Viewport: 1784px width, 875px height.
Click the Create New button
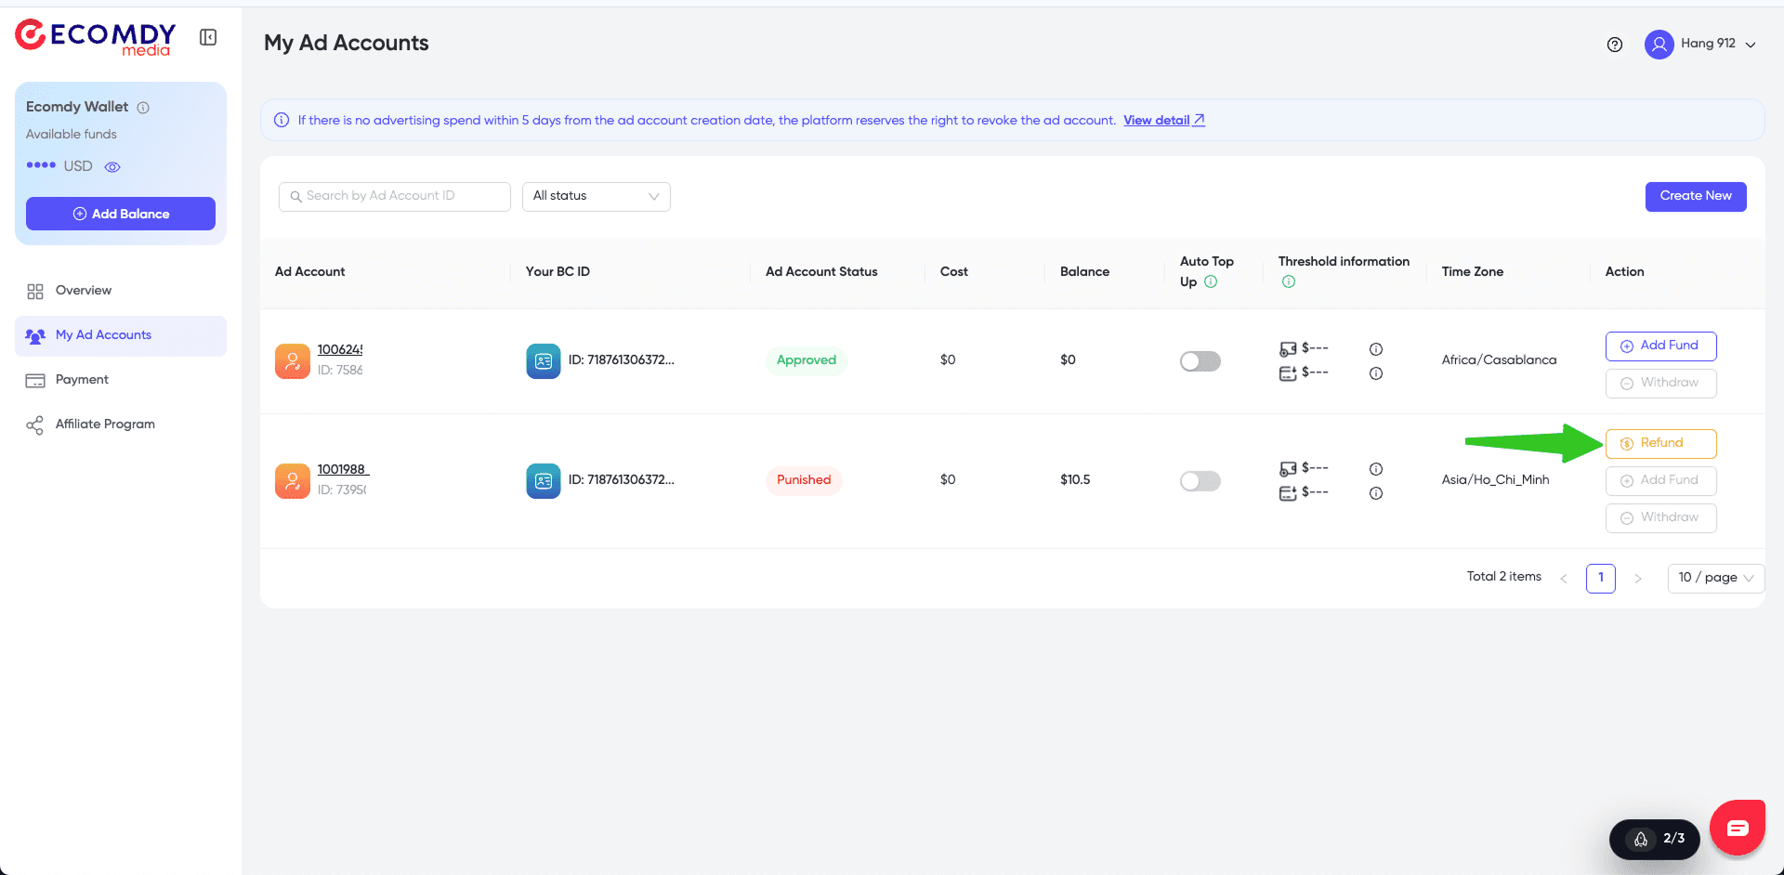click(x=1695, y=196)
